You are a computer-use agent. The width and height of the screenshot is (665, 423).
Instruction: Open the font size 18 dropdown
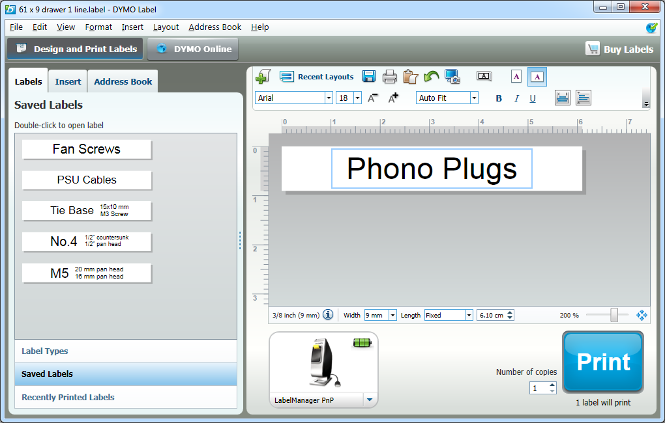tap(357, 98)
